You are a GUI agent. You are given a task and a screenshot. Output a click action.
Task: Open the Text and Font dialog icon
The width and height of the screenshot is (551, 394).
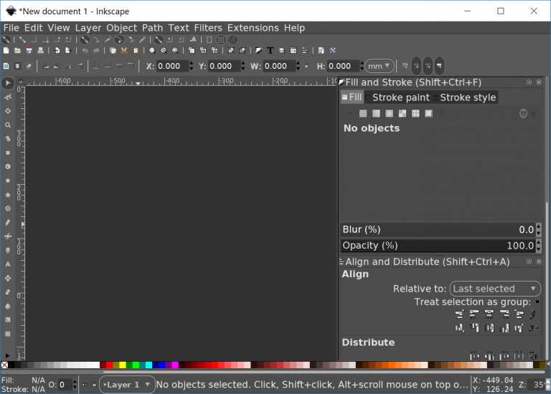270,51
